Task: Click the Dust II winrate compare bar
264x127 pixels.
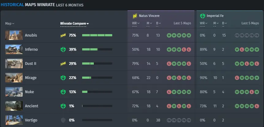Action: point(97,64)
